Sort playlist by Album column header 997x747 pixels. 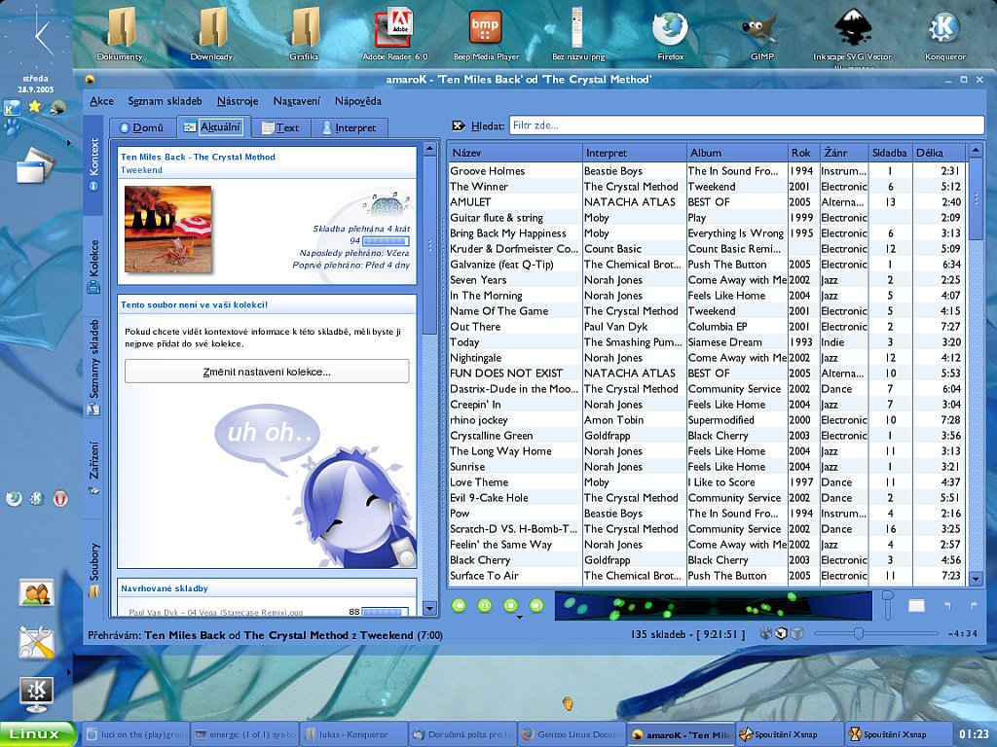(737, 153)
